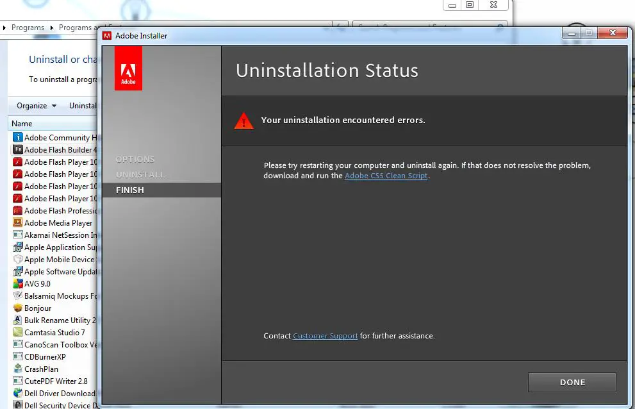Click the Name column header

(x=22, y=124)
